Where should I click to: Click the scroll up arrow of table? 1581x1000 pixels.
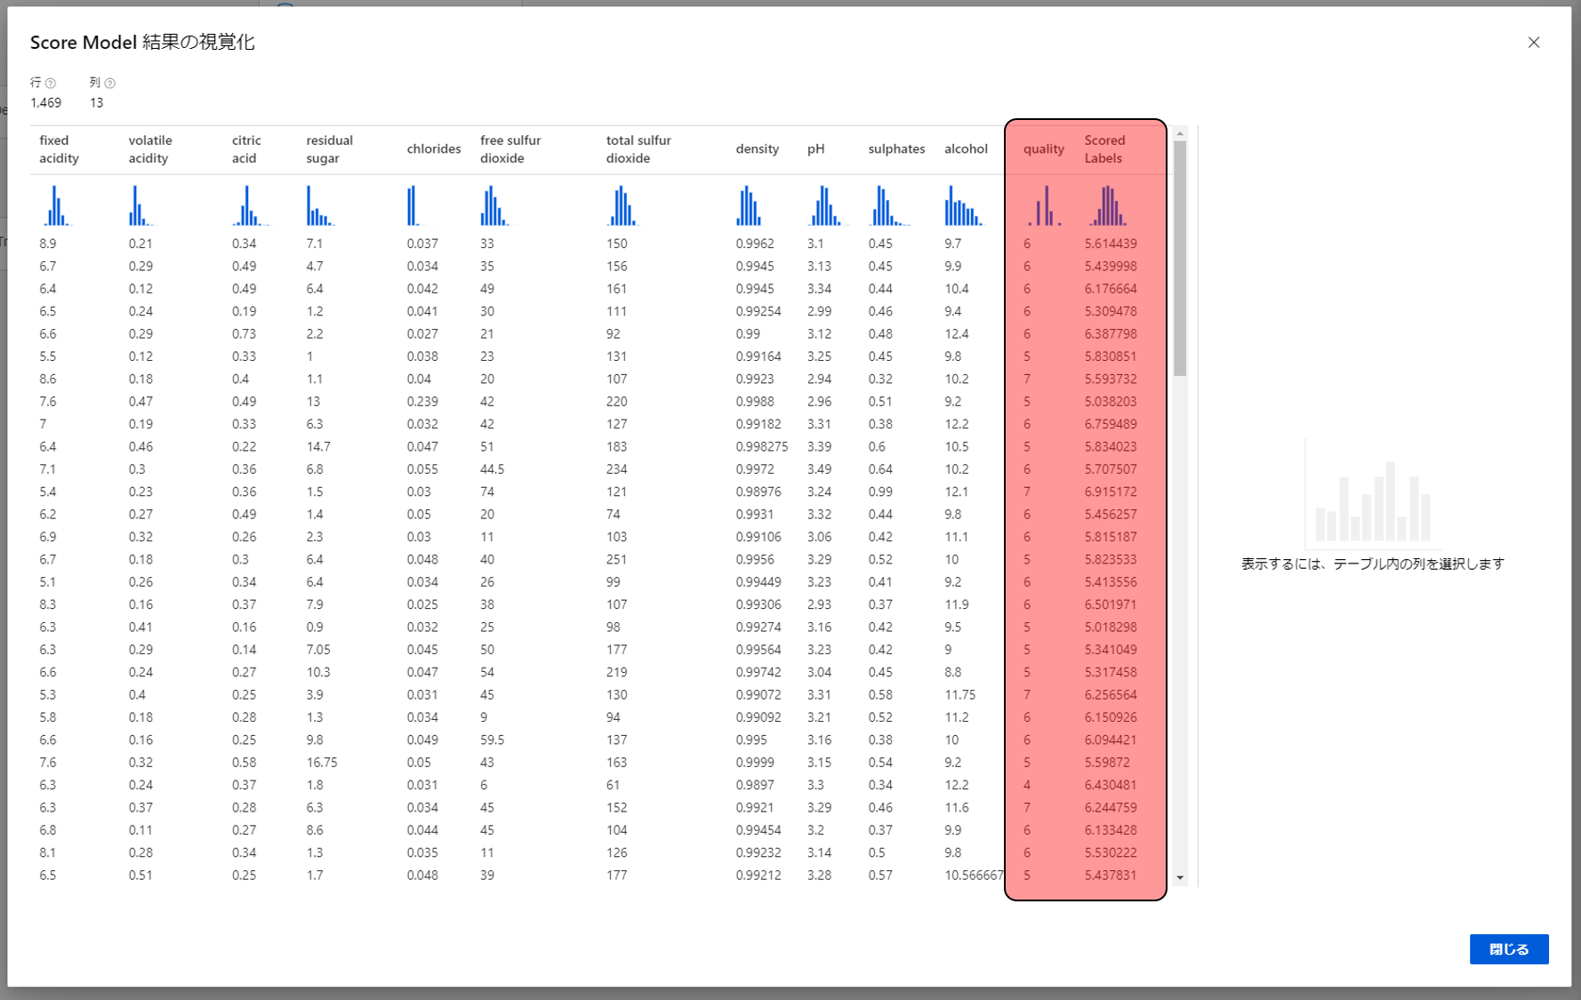[1180, 134]
